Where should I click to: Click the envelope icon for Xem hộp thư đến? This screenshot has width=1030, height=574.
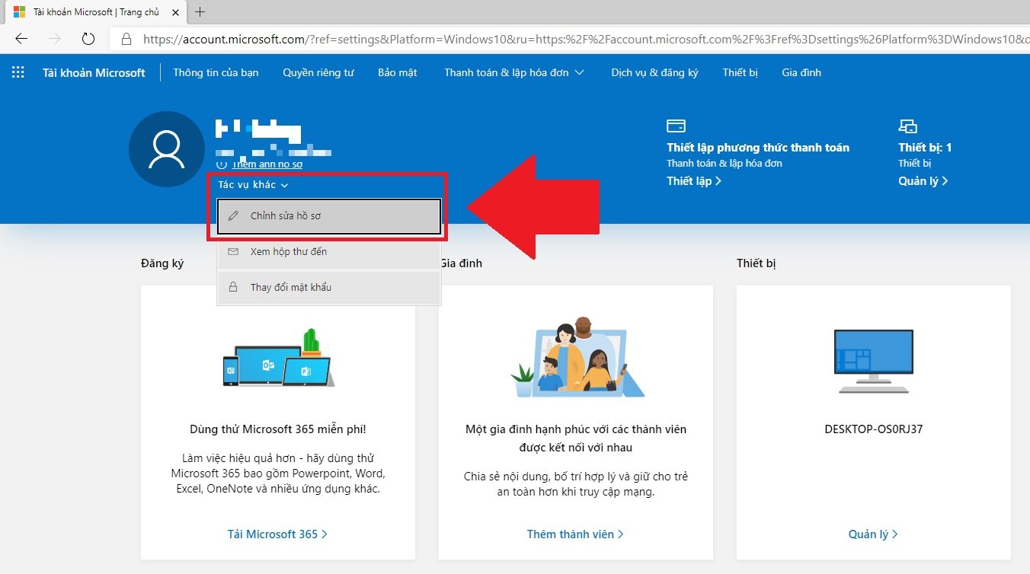tap(233, 251)
